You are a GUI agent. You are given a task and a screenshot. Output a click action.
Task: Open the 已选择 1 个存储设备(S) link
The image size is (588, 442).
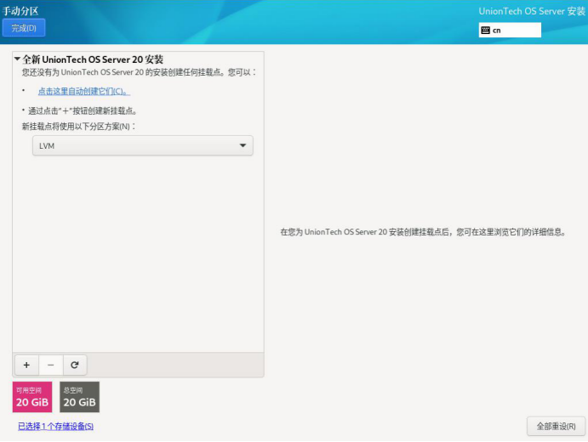[55, 426]
